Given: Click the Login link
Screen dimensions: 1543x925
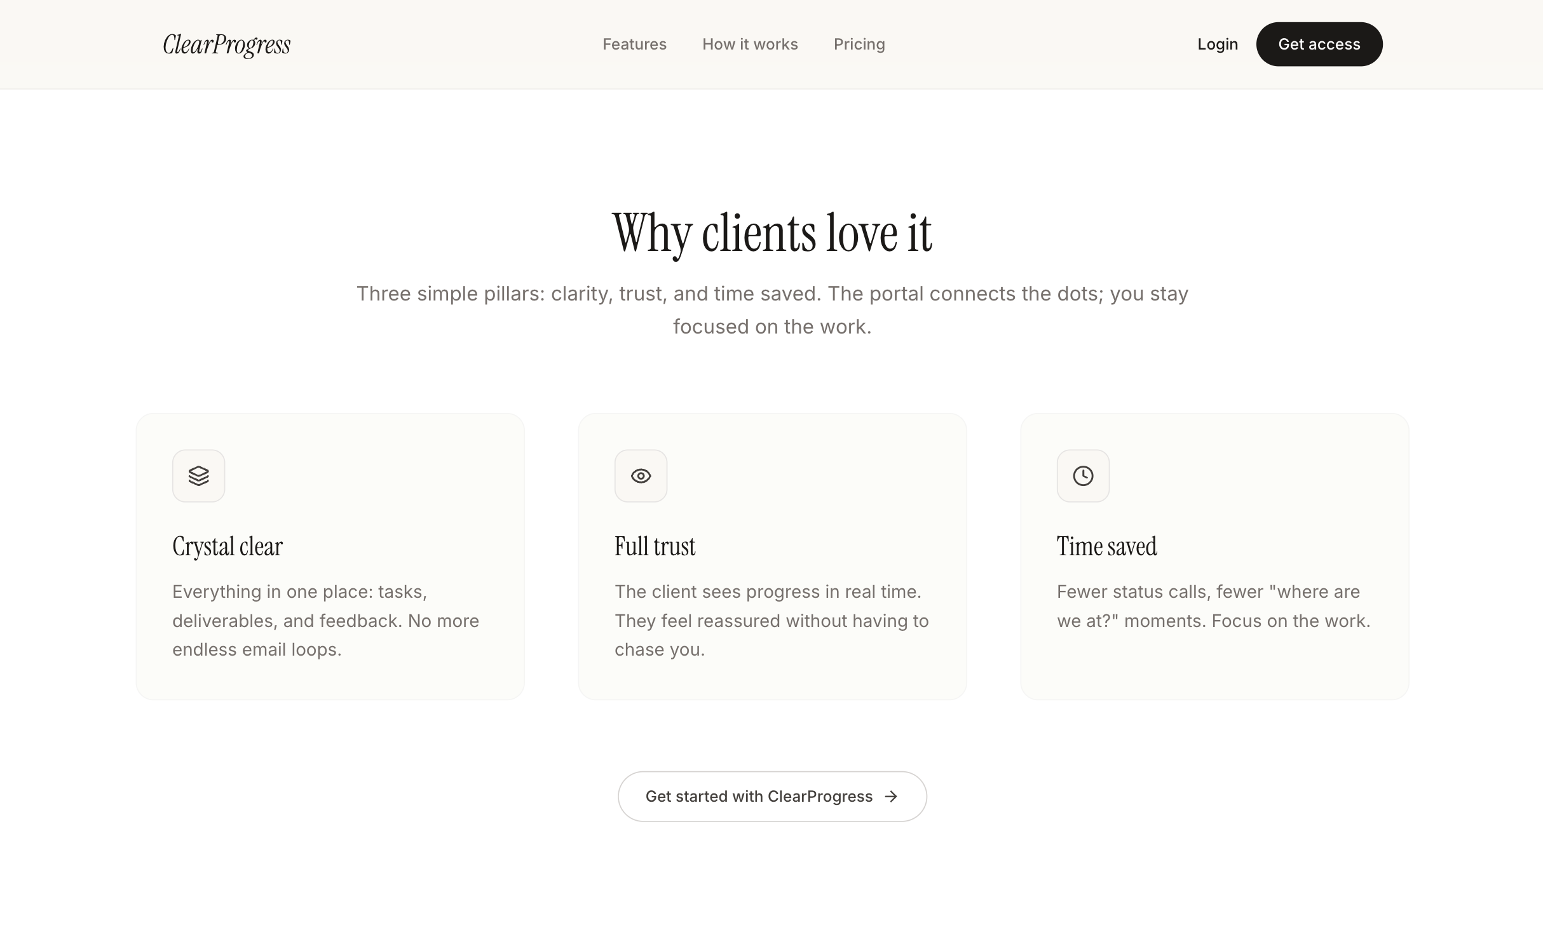Looking at the screenshot, I should [1218, 44].
